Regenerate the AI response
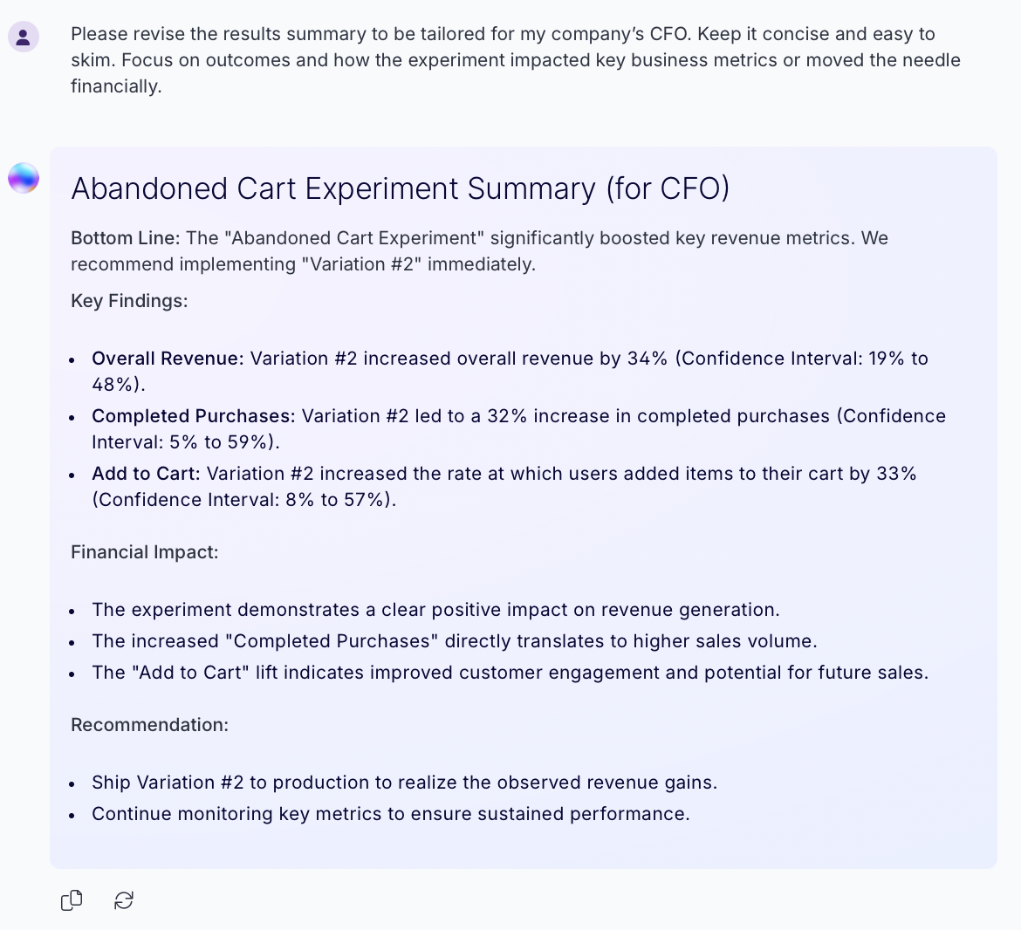Screen dimensions: 1021x930 coord(124,900)
